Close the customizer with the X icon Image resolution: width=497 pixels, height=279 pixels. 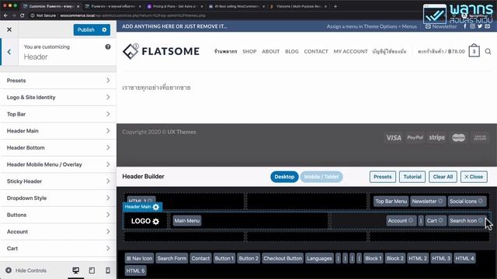coord(9,29)
